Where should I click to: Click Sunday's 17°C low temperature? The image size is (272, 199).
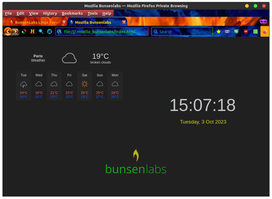(100, 97)
